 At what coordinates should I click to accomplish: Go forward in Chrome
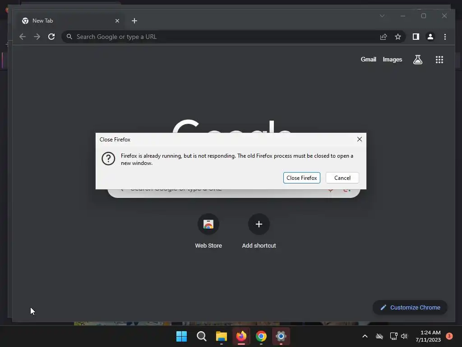(37, 37)
